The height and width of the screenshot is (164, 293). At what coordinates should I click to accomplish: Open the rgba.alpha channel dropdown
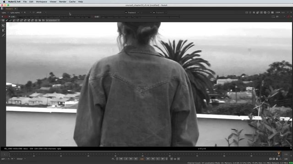(x=16, y=13)
